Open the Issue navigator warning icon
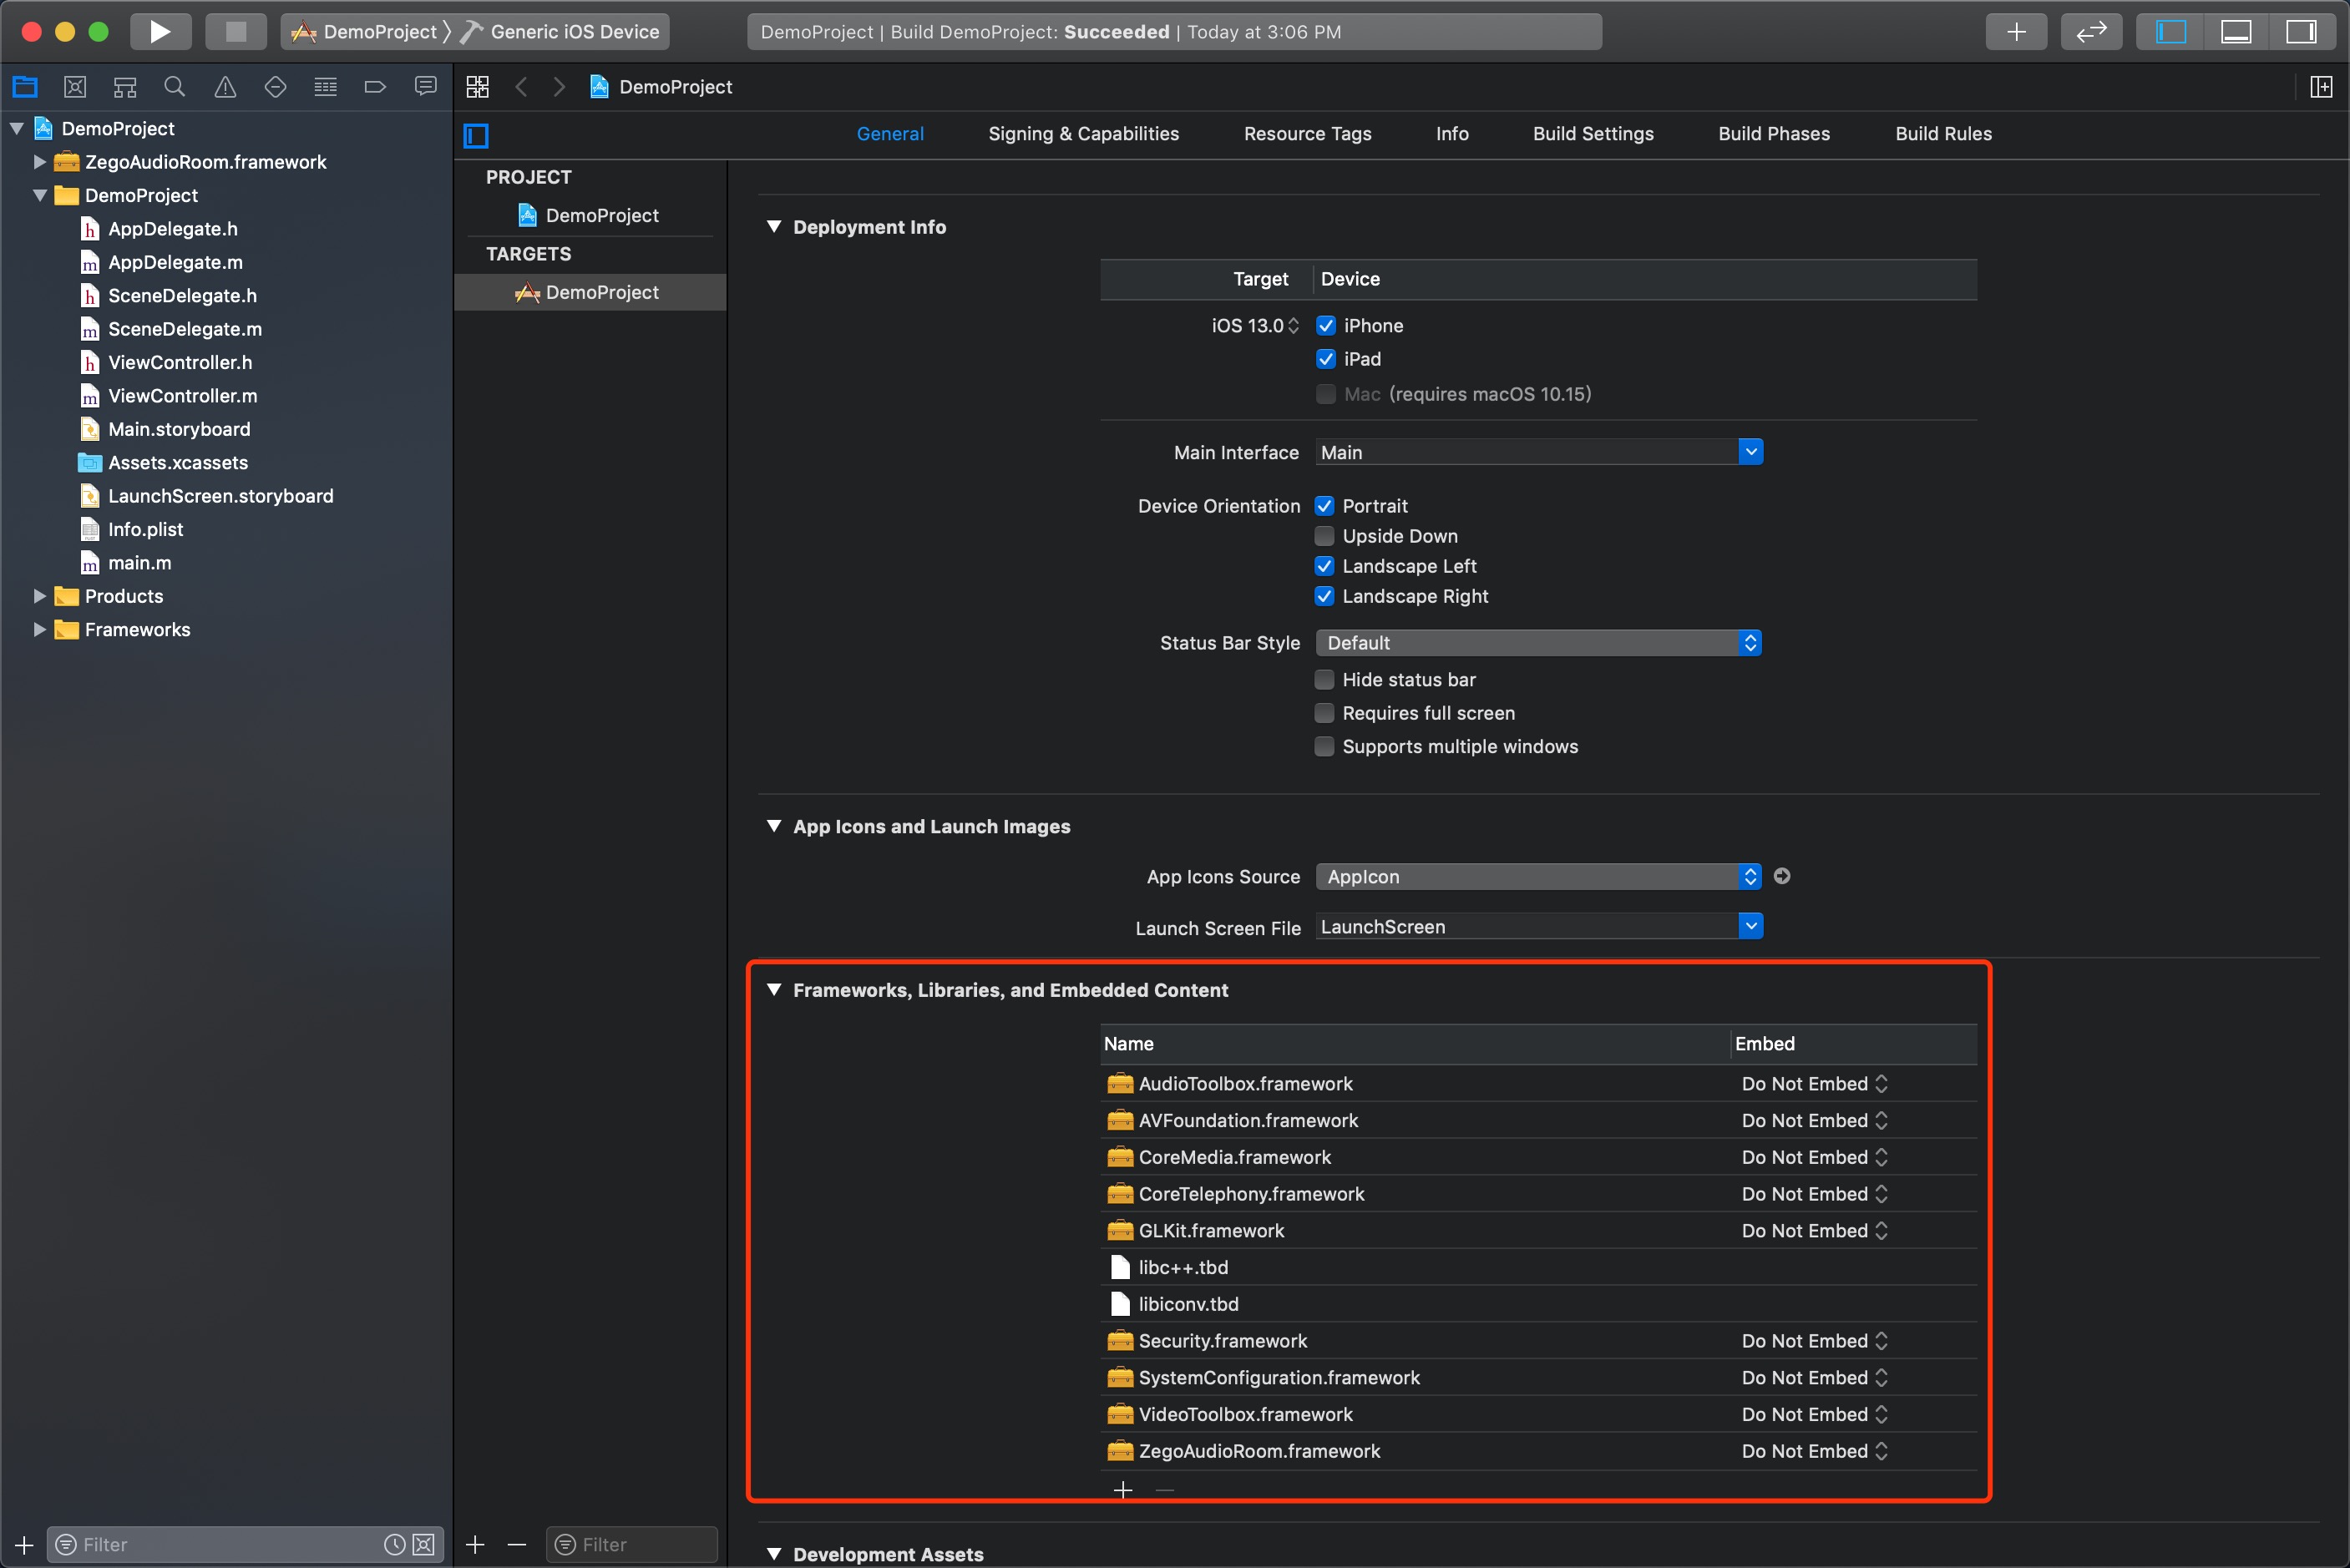Image resolution: width=2350 pixels, height=1568 pixels. [x=226, y=87]
